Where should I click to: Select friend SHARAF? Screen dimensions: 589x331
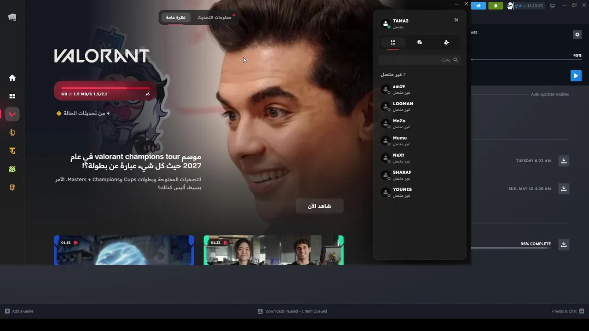click(420, 175)
